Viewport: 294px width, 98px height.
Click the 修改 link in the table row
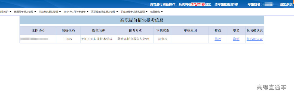coord(218,39)
